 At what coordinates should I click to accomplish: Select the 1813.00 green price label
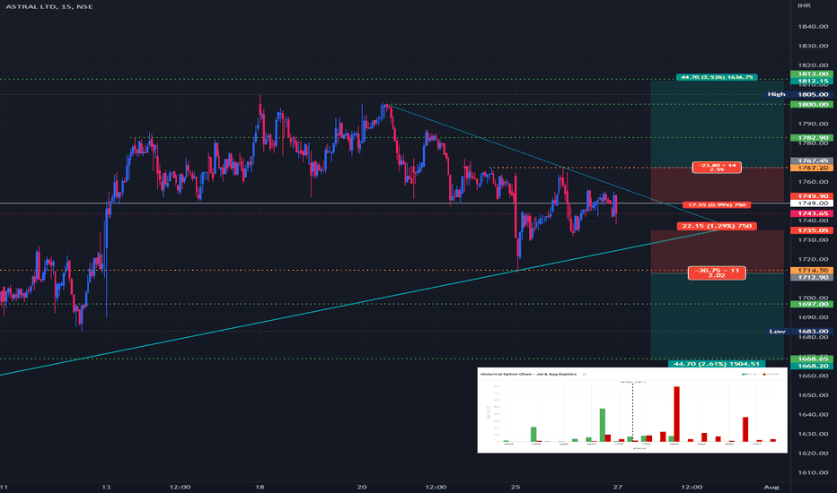(x=811, y=74)
